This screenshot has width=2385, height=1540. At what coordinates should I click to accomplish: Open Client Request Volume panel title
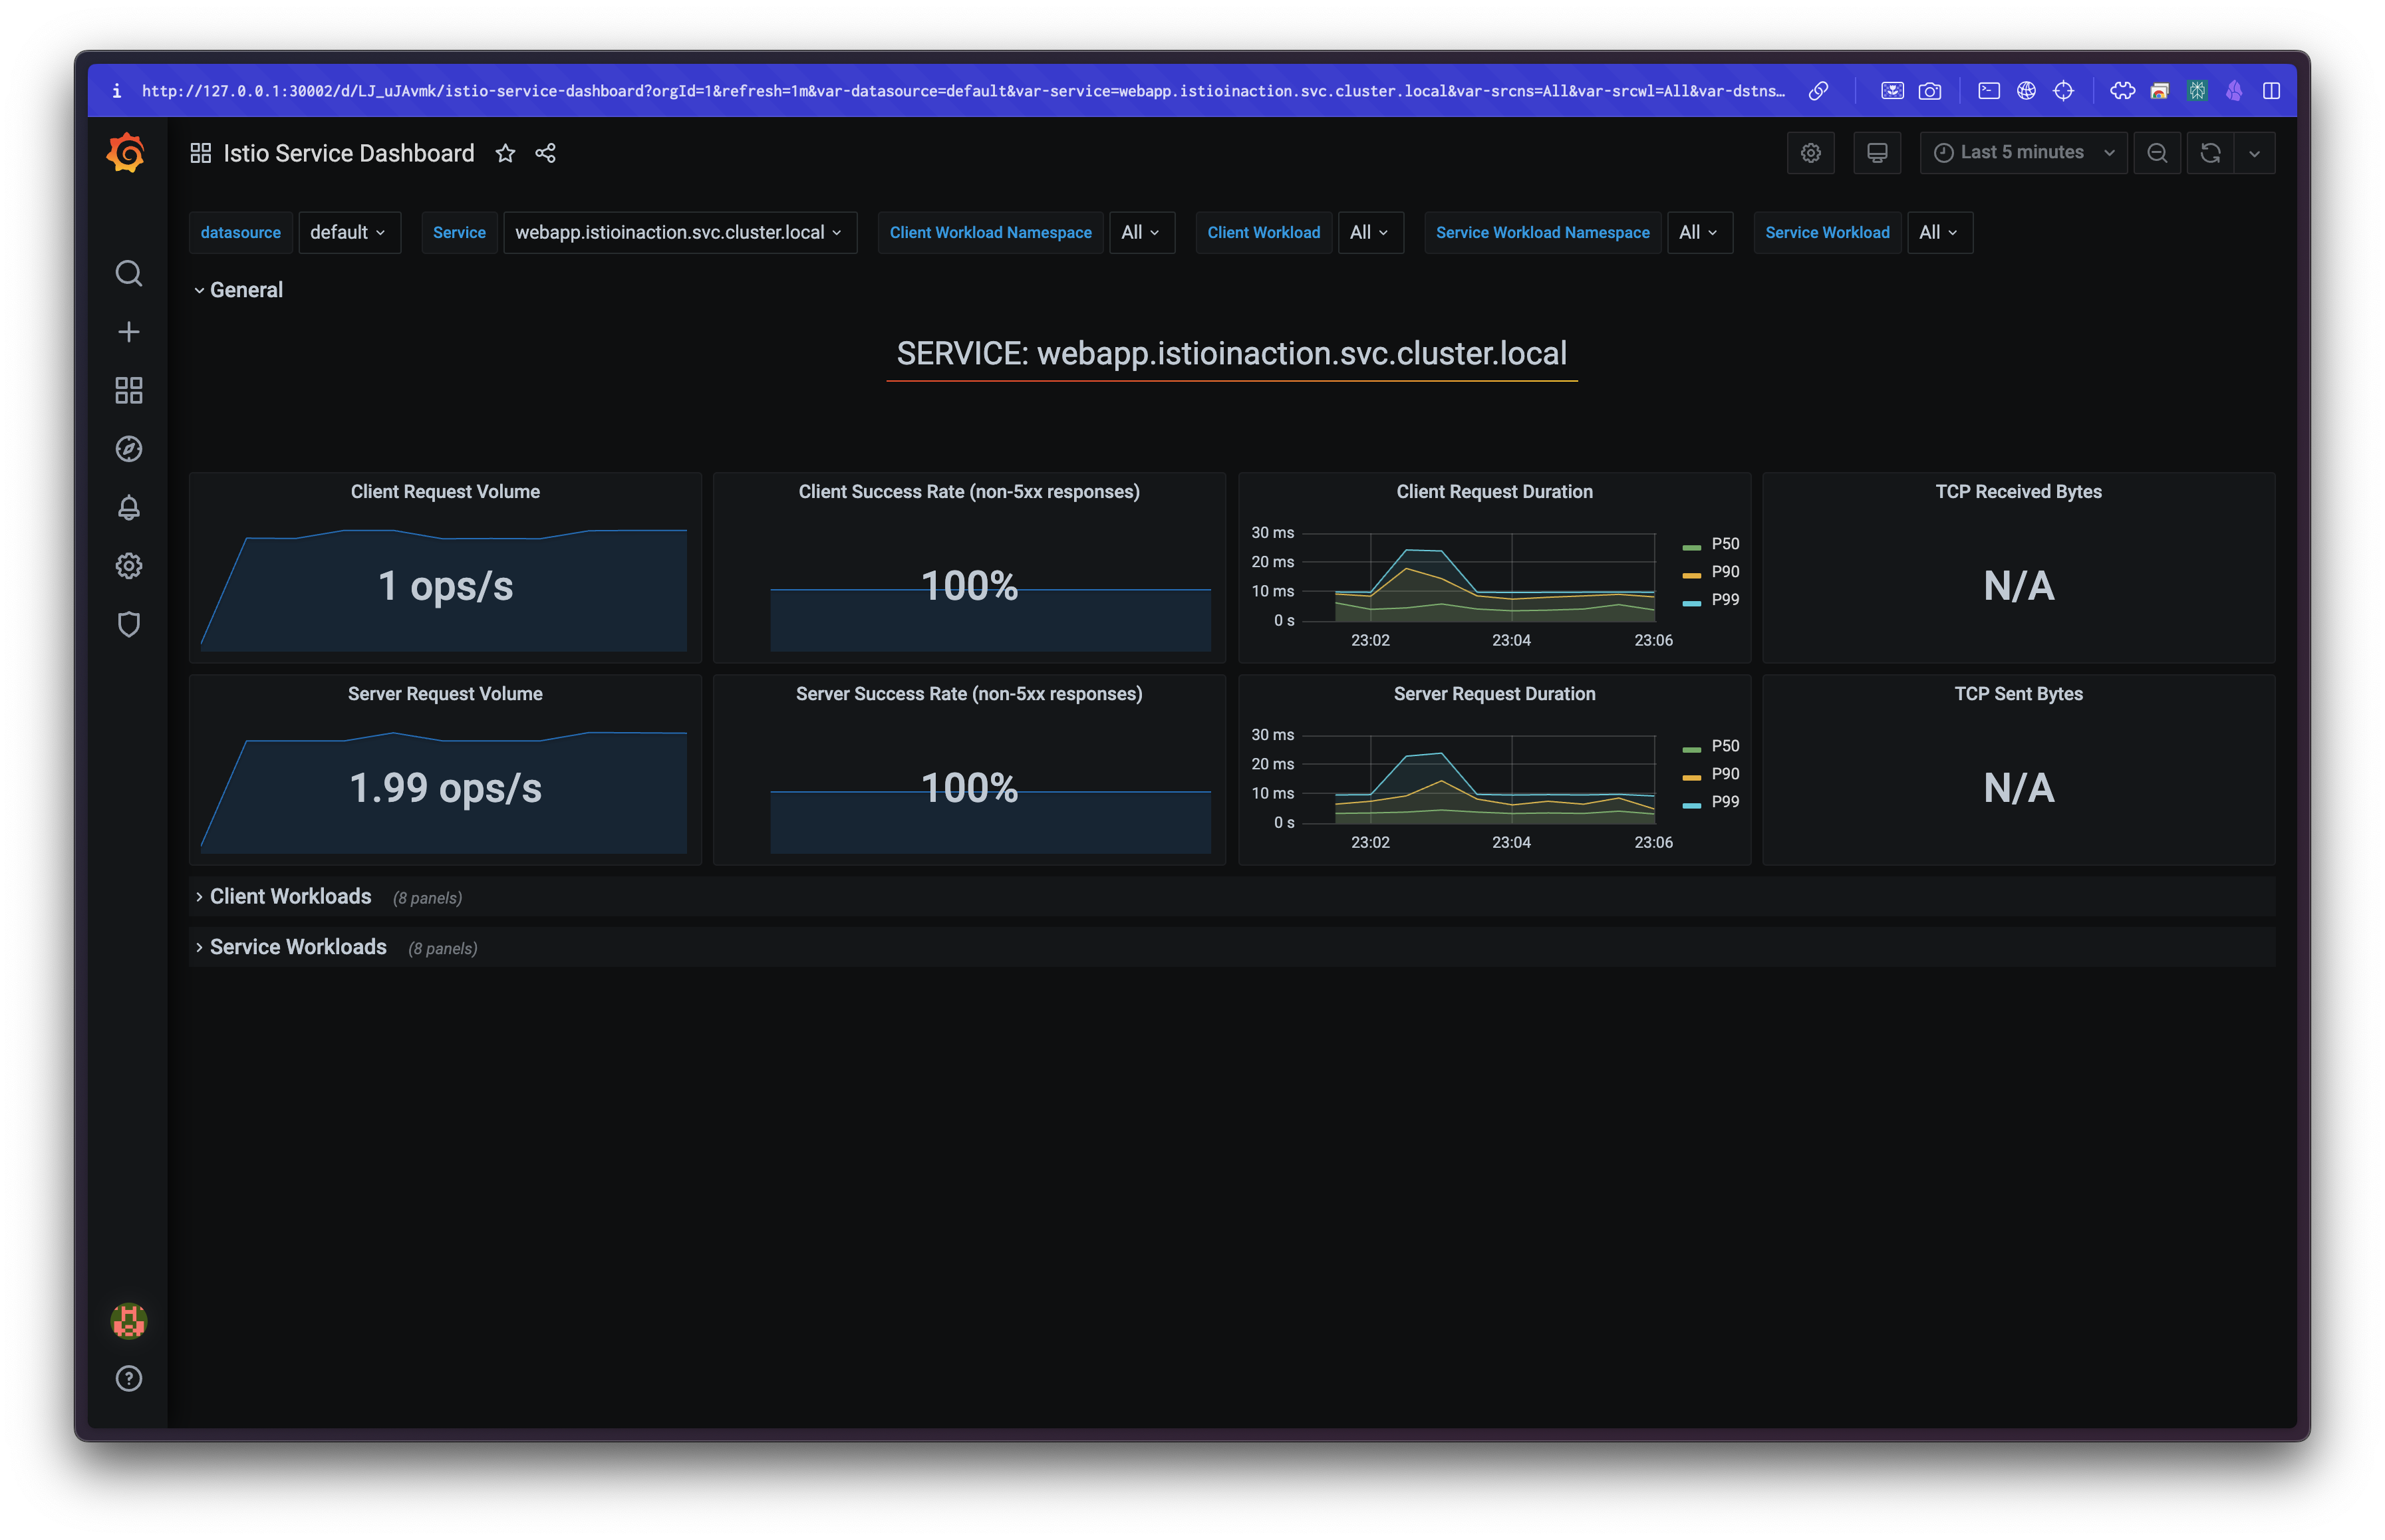click(445, 491)
